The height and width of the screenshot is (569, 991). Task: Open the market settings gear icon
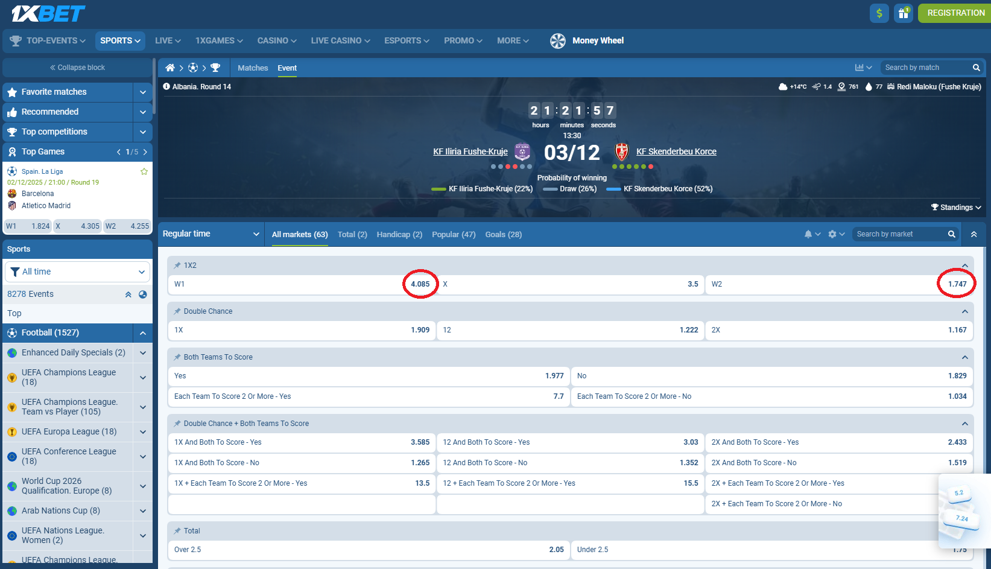833,234
